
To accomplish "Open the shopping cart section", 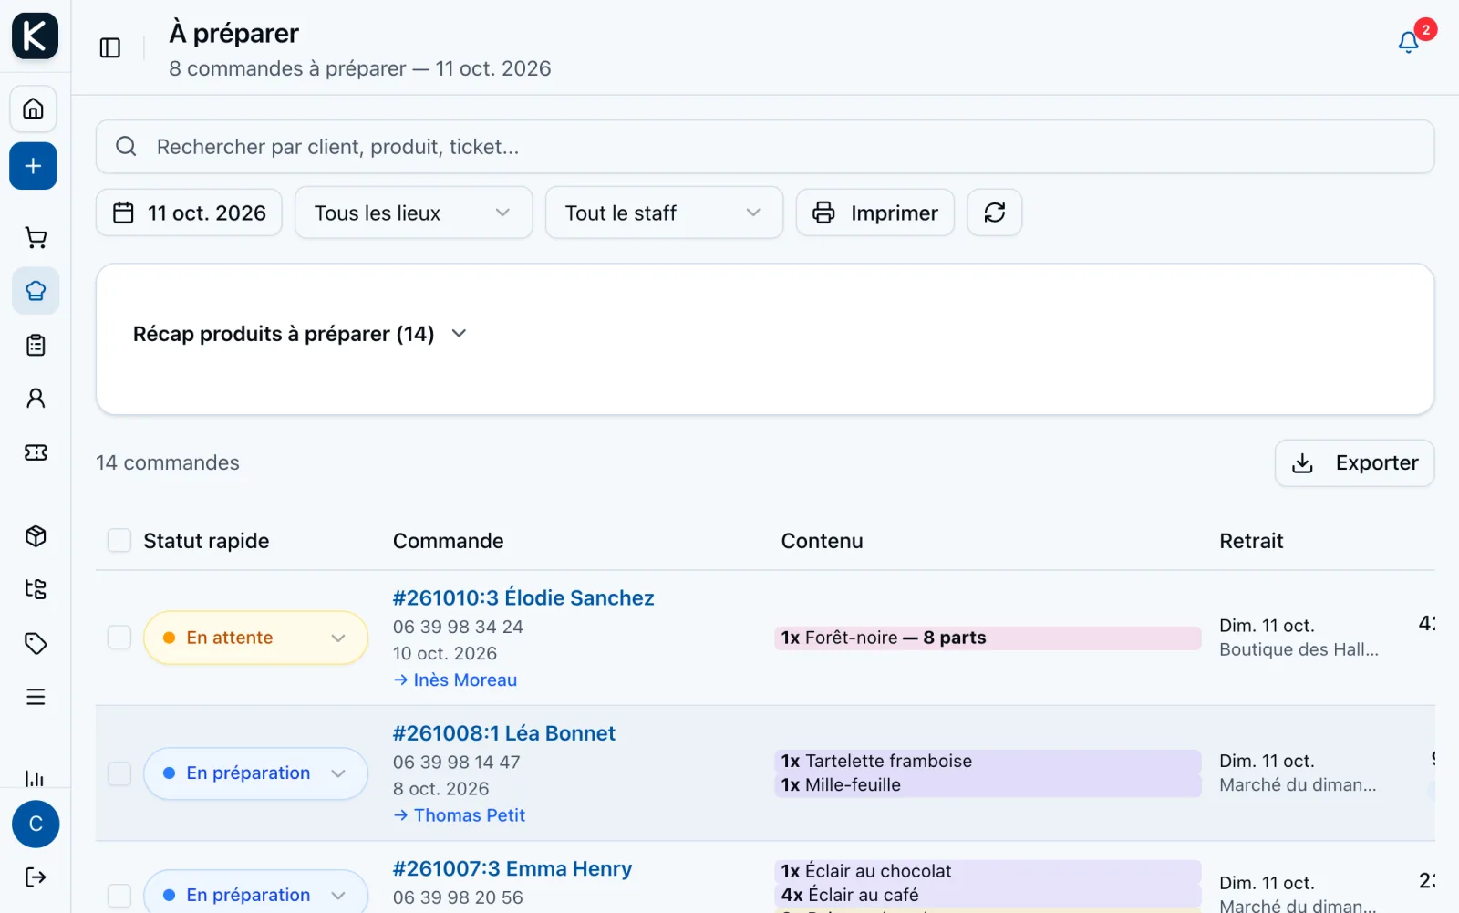I will (x=36, y=238).
